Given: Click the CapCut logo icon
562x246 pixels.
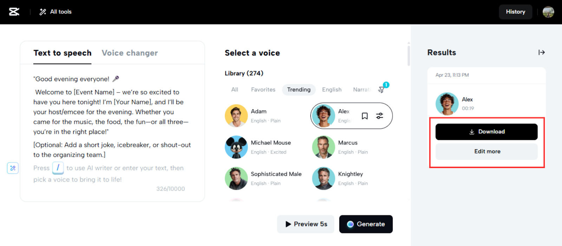Looking at the screenshot, I should (x=14, y=12).
